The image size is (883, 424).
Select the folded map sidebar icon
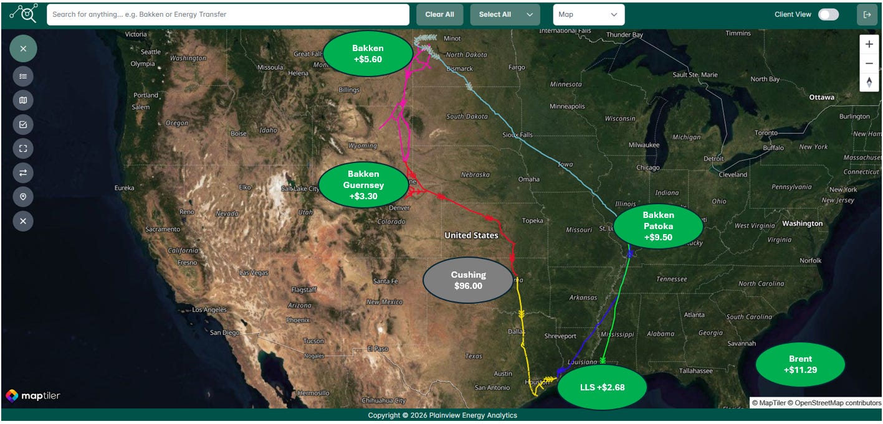click(x=23, y=100)
